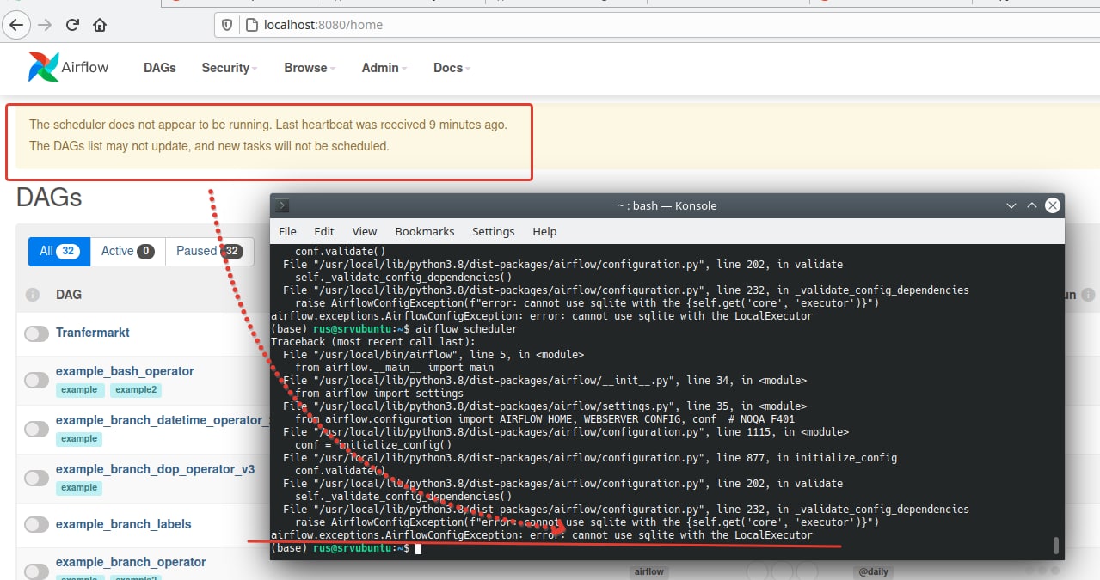
Task: Toggle the example_branch_dop_operator_v3 switch
Action: pyautogui.click(x=36, y=478)
